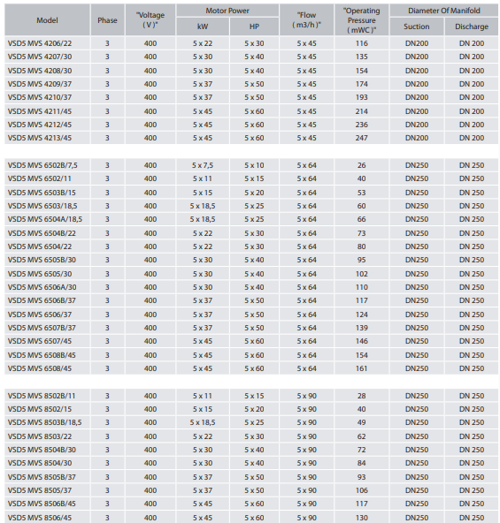Select model VSD5 MVS 6503B/15
Viewport: 500px width, 523px height.
(x=42, y=193)
